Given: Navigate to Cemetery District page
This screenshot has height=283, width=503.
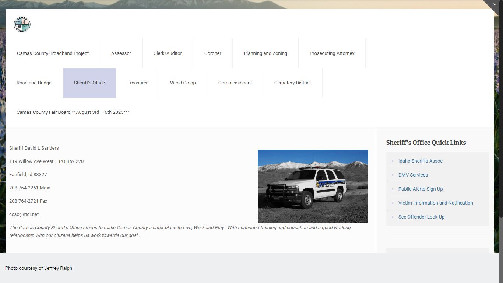Looking at the screenshot, I should pyautogui.click(x=292, y=83).
